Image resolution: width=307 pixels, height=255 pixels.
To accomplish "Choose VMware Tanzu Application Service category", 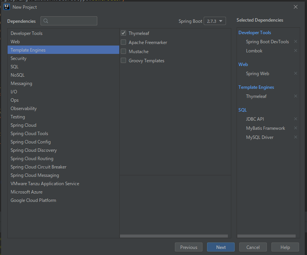I will 63,184.
